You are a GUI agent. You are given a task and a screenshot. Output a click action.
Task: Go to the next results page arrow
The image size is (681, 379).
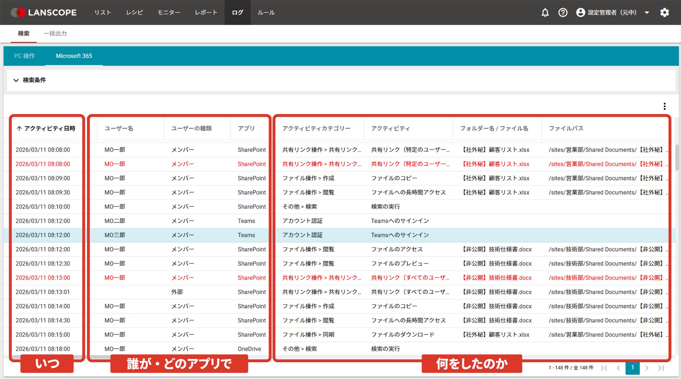click(647, 368)
